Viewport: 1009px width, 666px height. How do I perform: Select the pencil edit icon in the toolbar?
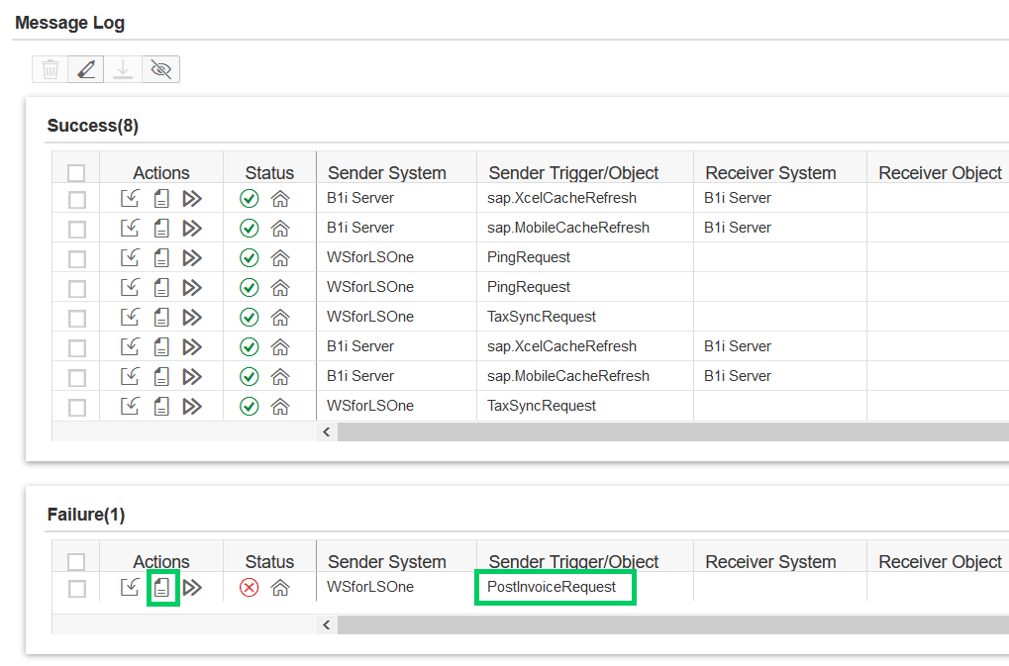(x=85, y=68)
